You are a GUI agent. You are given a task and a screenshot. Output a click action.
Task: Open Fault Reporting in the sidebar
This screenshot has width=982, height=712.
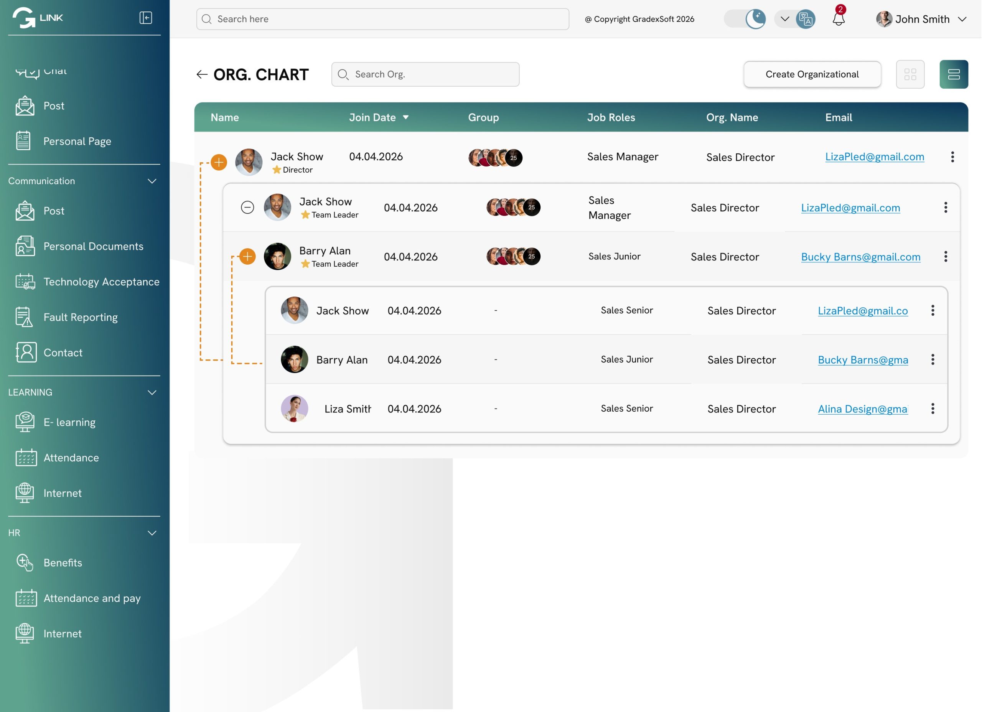pos(81,317)
